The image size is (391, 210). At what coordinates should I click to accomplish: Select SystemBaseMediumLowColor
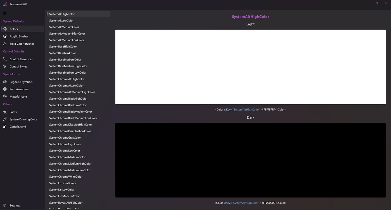78,73
